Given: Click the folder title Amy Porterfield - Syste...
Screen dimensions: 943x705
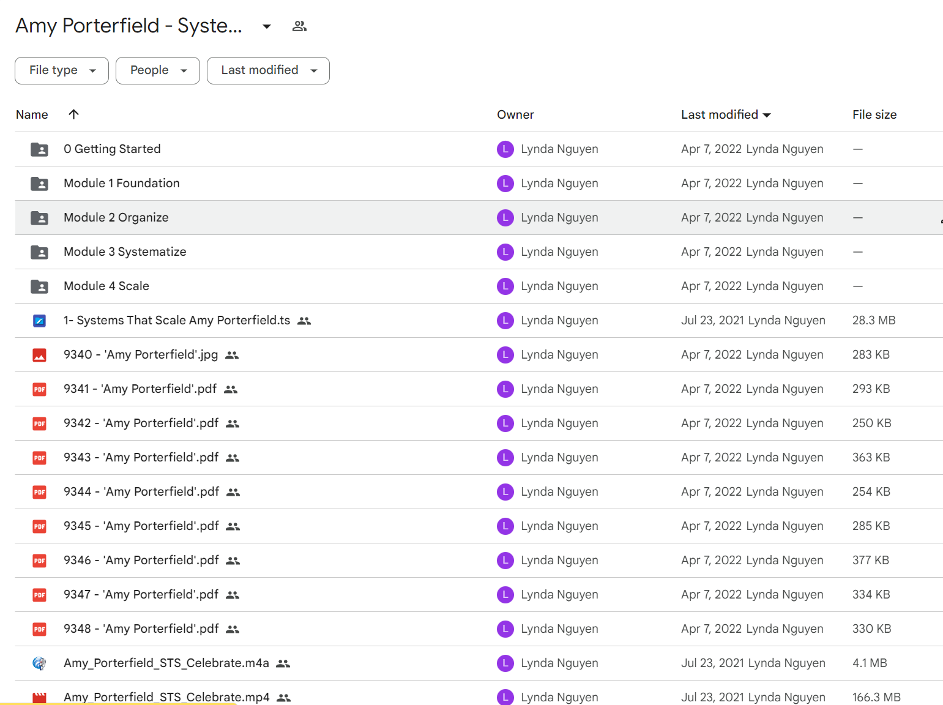Looking at the screenshot, I should (x=129, y=26).
